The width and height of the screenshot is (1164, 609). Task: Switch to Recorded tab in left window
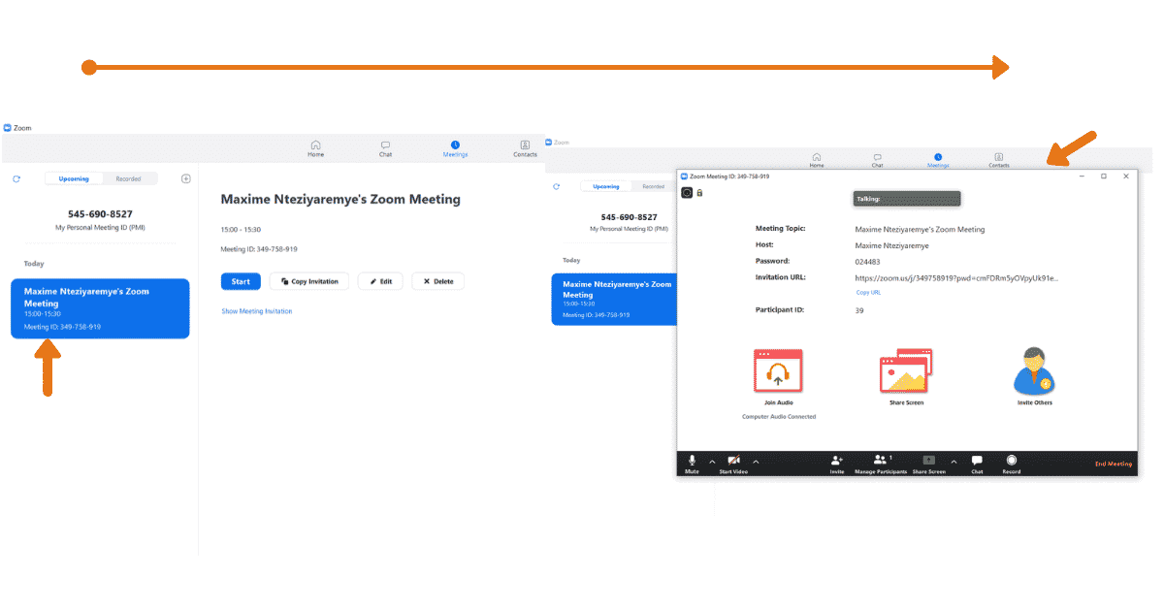(129, 178)
